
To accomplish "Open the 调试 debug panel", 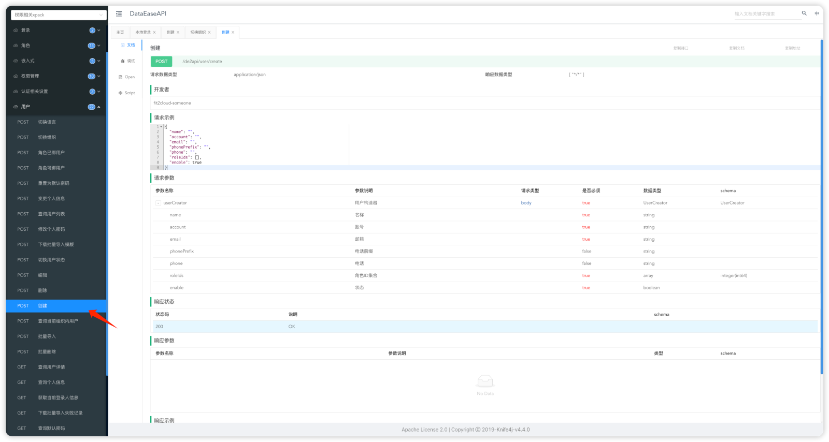I will (x=127, y=61).
